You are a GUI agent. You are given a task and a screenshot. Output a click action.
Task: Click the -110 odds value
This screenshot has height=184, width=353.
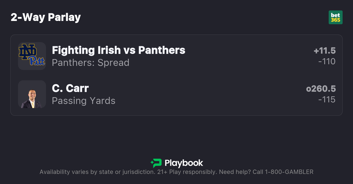click(x=327, y=62)
